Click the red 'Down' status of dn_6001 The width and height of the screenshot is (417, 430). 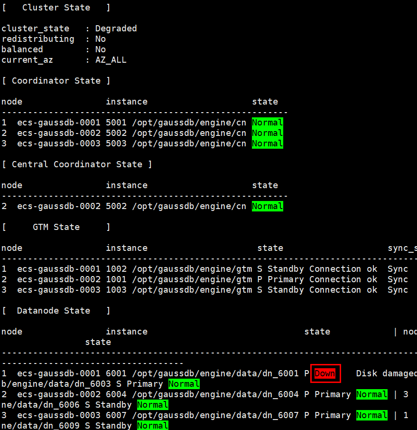click(x=325, y=373)
